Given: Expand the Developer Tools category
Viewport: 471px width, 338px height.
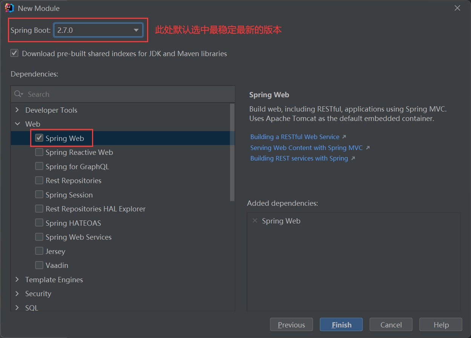Looking at the screenshot, I should 17,110.
